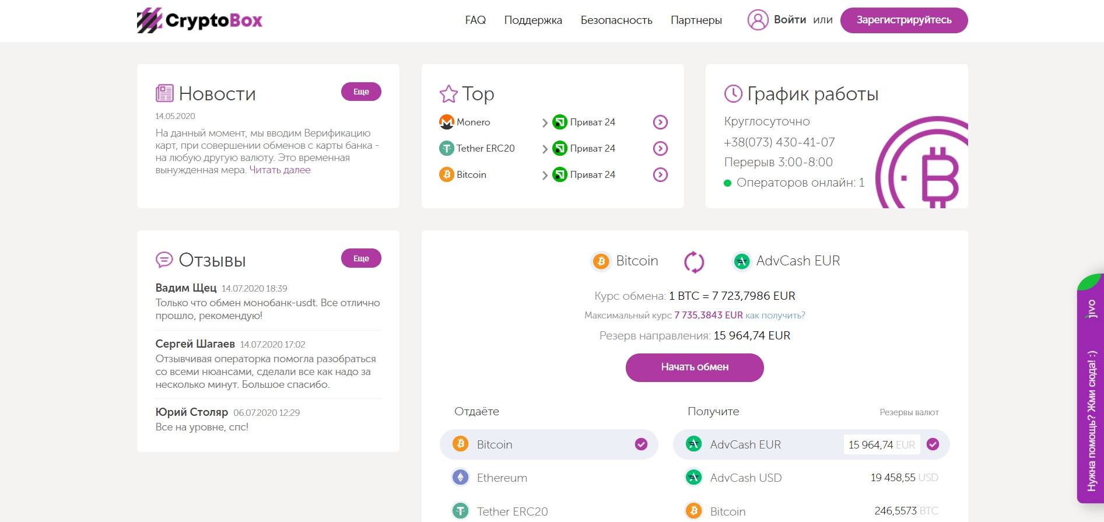Viewport: 1104px width, 522px height.
Task: Click the maximum rate 7 735,3843 EUR
Action: (x=709, y=315)
